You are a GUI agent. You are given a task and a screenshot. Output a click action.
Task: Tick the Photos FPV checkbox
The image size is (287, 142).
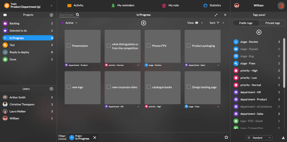[x=149, y=46]
